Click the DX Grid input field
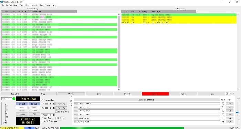The height and width of the screenshot is (129, 241). [x=34, y=107]
